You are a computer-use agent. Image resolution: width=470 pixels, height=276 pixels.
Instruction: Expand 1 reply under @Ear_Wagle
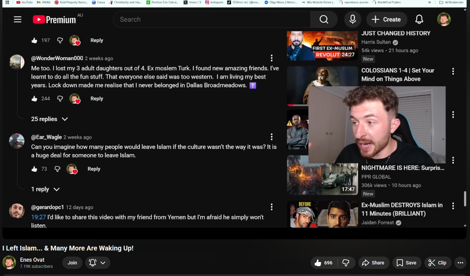[46, 189]
